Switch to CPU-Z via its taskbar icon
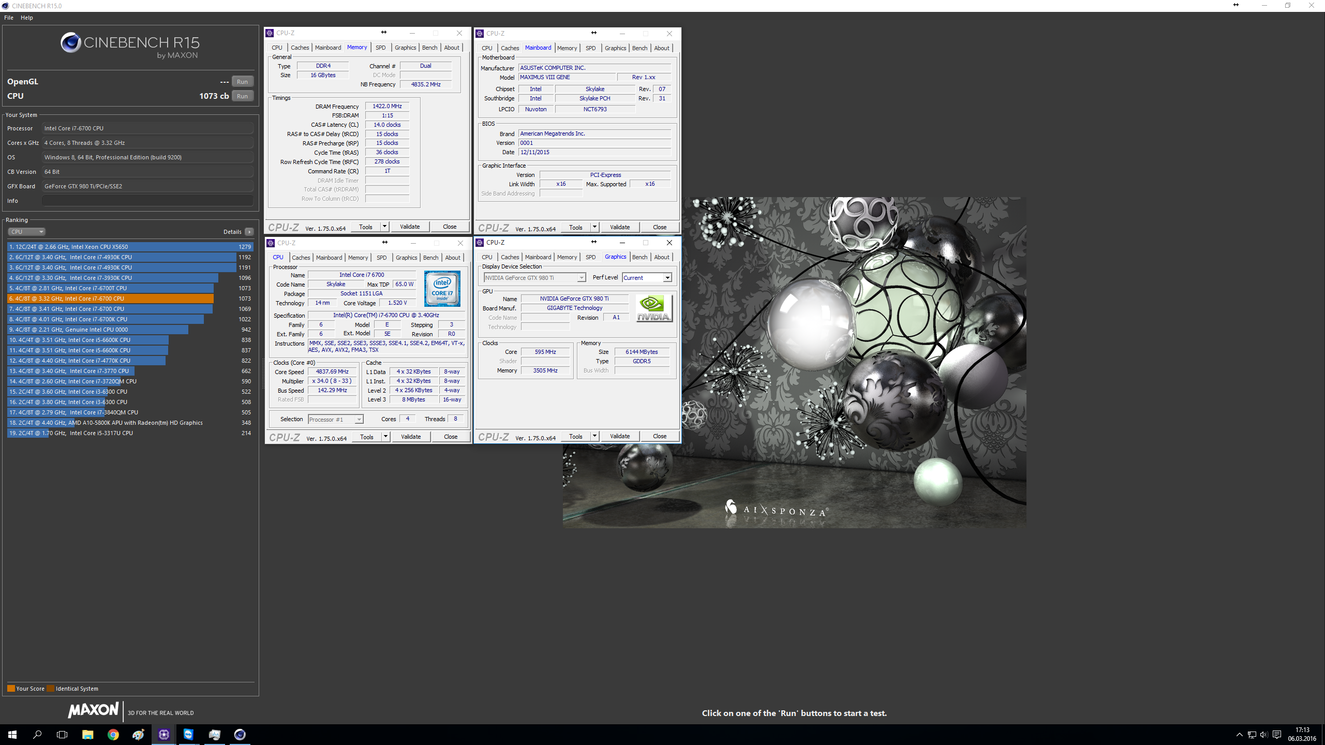 coord(163,735)
